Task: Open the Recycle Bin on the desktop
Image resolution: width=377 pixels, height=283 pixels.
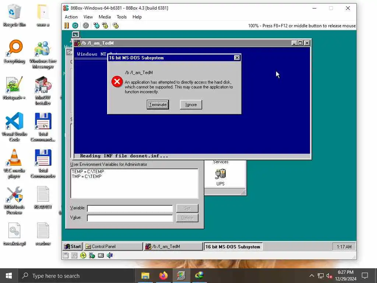Action: click(14, 15)
